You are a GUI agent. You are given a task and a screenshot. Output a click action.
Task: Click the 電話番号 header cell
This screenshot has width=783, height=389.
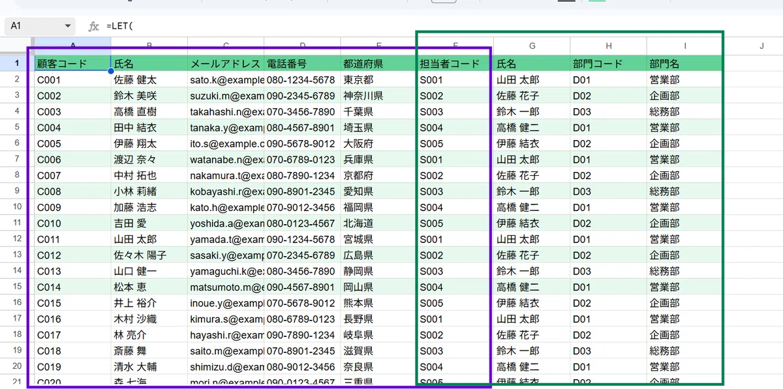[x=302, y=64]
